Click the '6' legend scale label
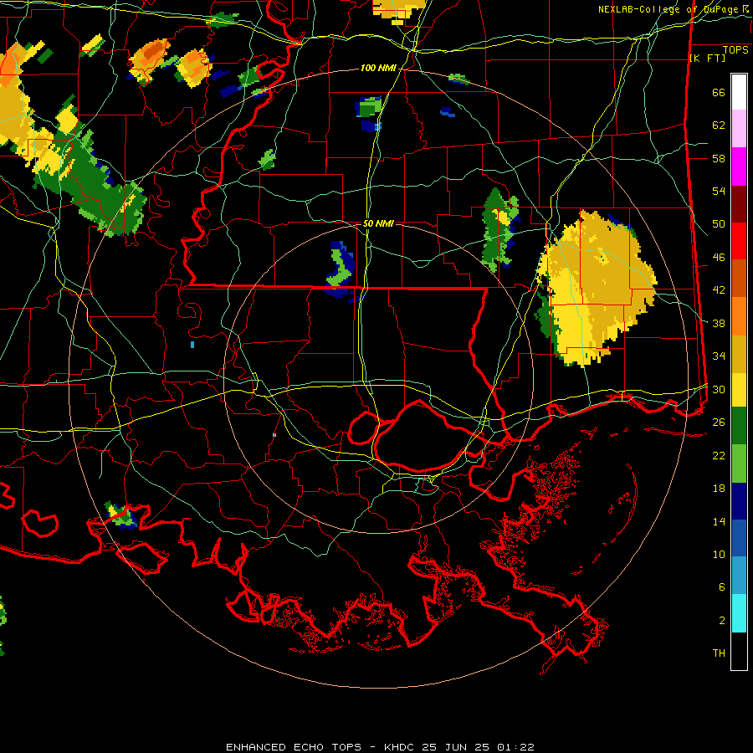 [721, 587]
